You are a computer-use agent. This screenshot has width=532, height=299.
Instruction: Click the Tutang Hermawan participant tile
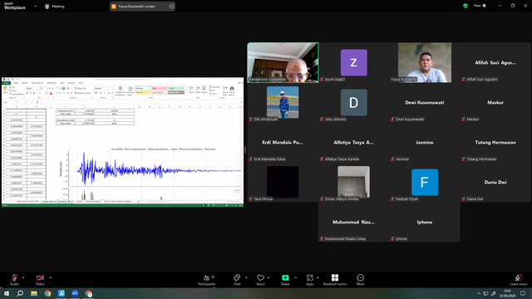495,142
